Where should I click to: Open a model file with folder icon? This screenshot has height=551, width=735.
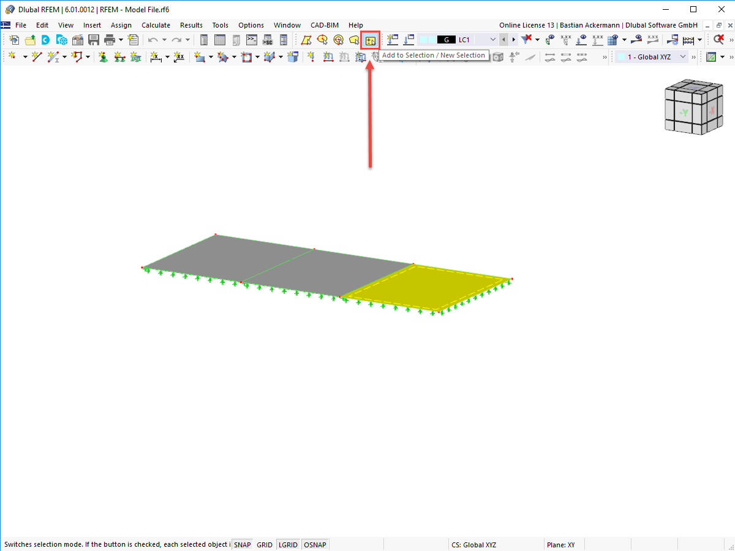click(x=30, y=40)
